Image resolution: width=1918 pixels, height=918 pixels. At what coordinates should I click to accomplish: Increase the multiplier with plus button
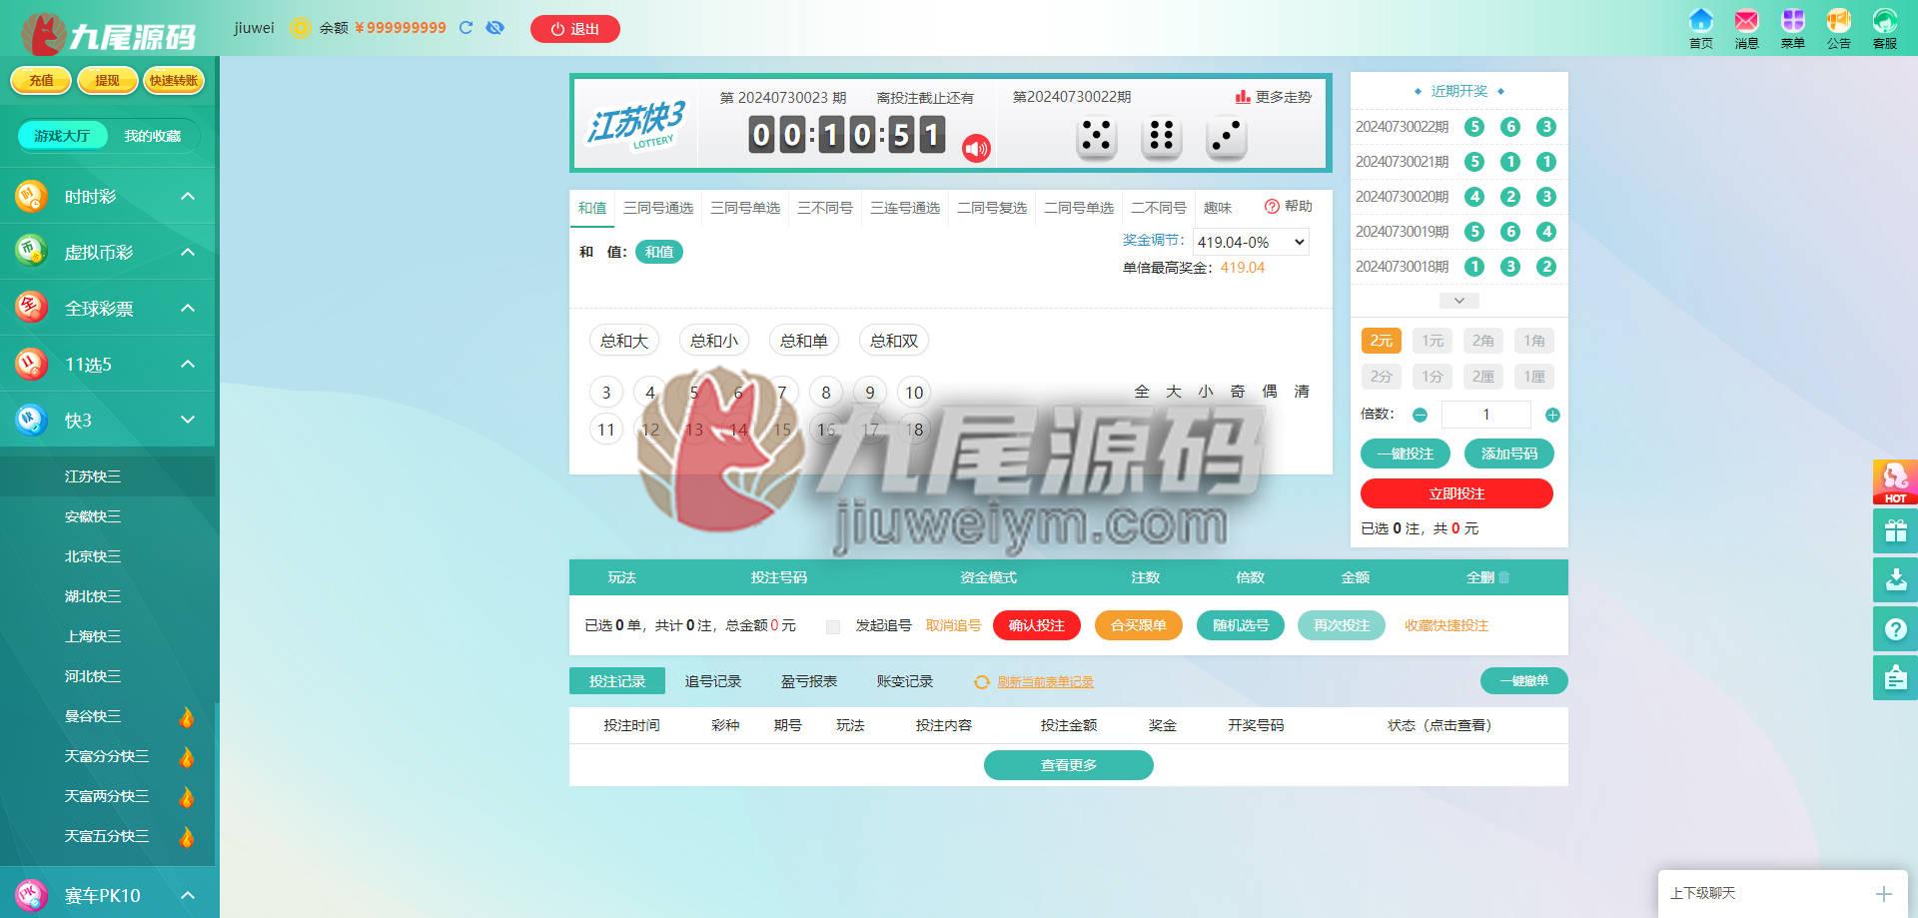1552,415
